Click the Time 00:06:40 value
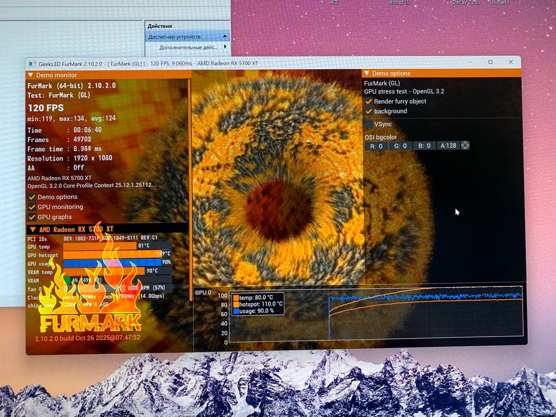556x417 pixels. pos(88,130)
